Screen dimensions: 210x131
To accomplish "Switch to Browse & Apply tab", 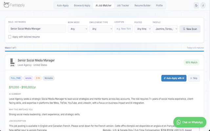I will tap(82, 6).
